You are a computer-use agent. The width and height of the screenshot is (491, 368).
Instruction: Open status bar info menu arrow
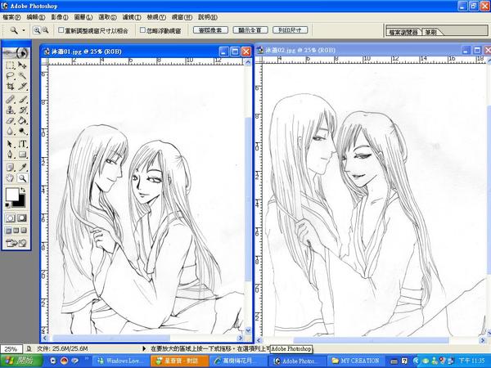(x=144, y=348)
